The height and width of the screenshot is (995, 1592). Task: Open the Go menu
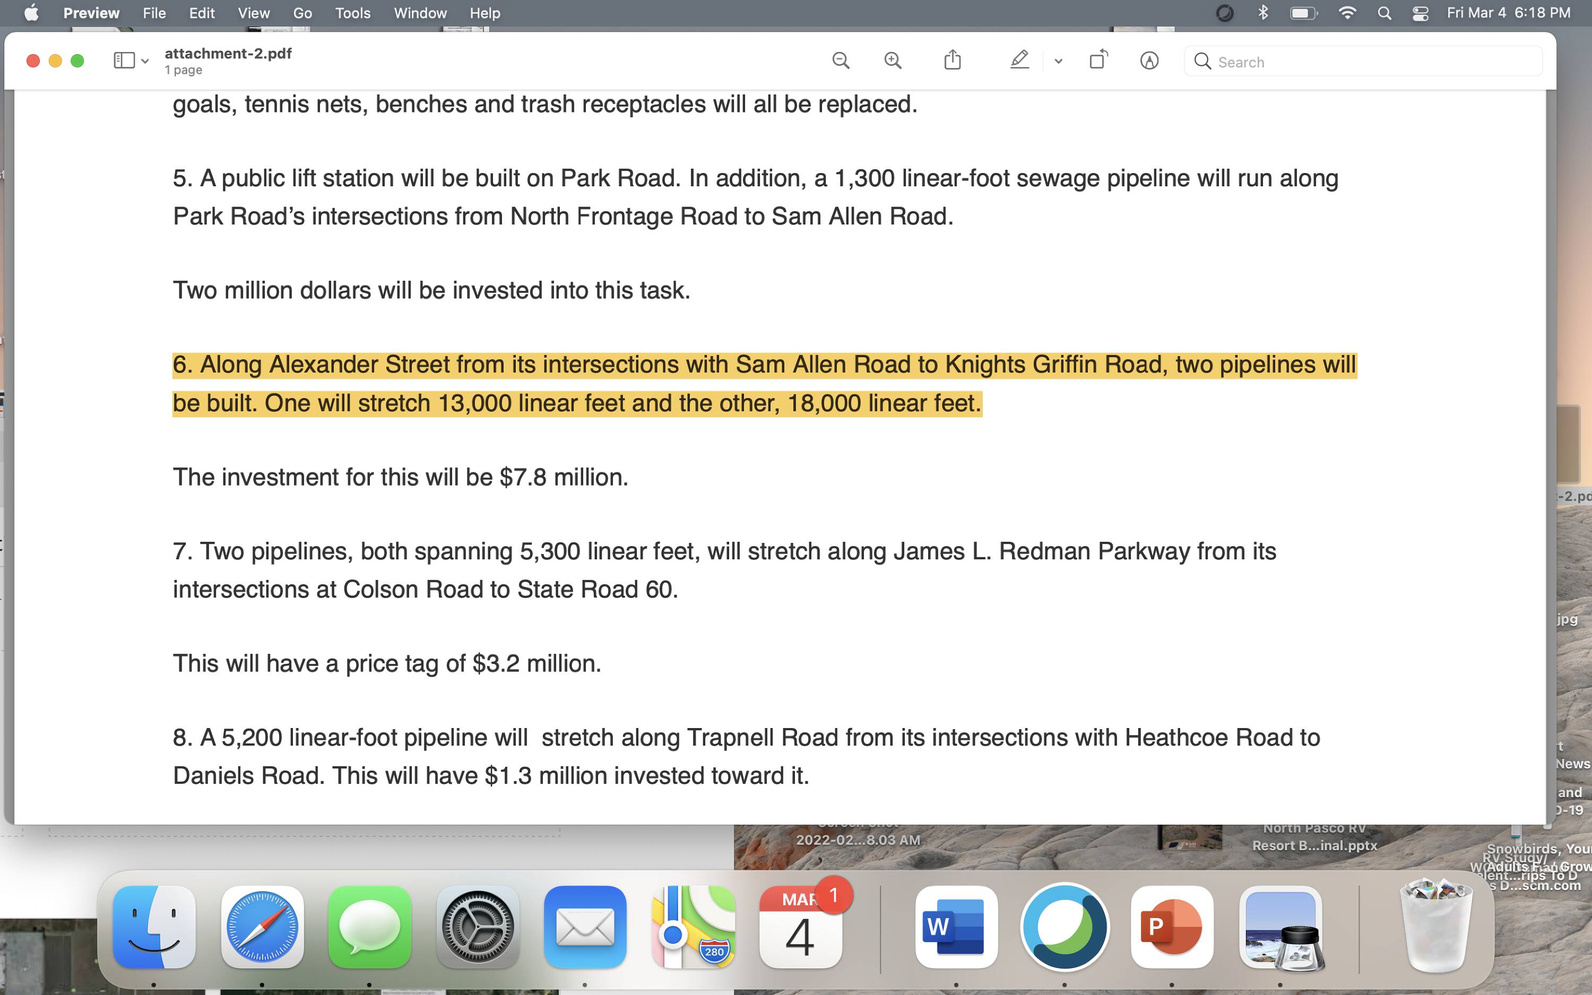[302, 13]
